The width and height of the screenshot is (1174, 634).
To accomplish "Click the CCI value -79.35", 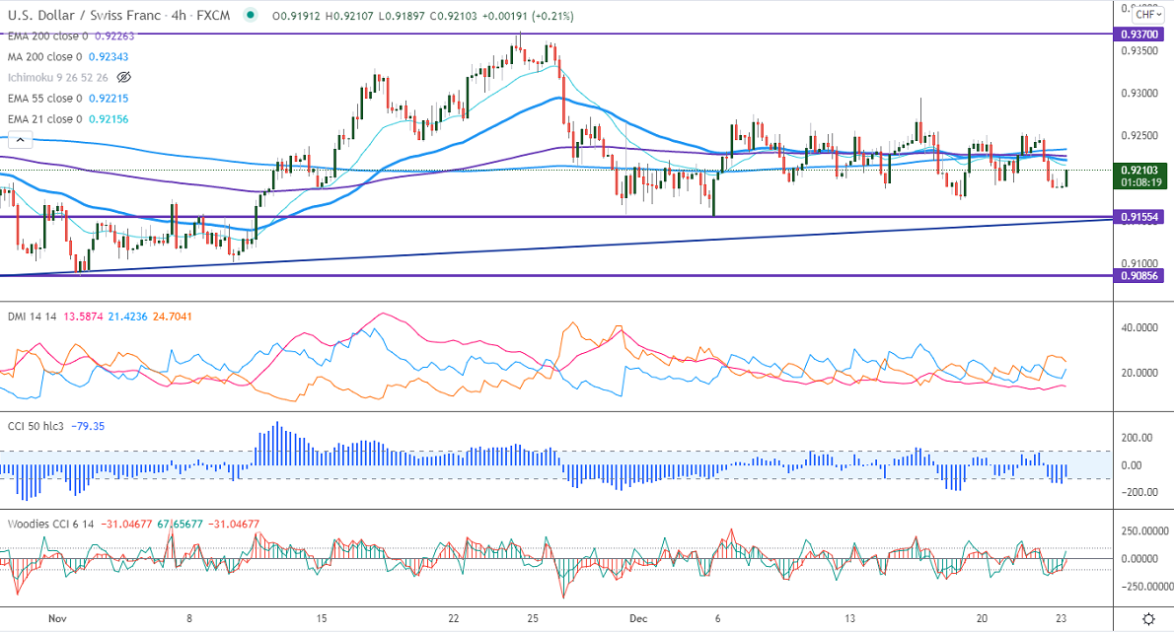I will pyautogui.click(x=88, y=427).
